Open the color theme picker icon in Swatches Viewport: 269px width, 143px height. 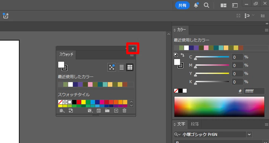point(112,67)
